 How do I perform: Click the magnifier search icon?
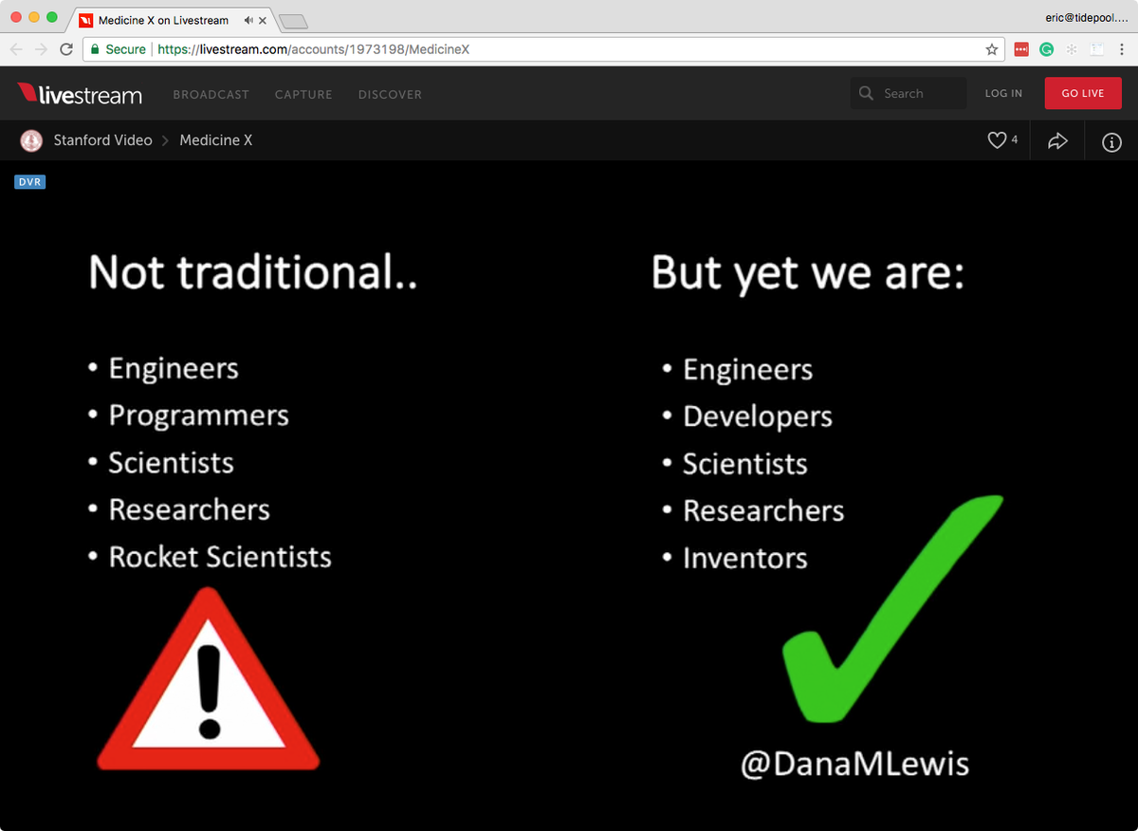pyautogui.click(x=866, y=93)
